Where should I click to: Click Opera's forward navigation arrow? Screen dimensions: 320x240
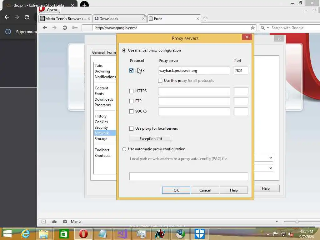coord(54,27)
